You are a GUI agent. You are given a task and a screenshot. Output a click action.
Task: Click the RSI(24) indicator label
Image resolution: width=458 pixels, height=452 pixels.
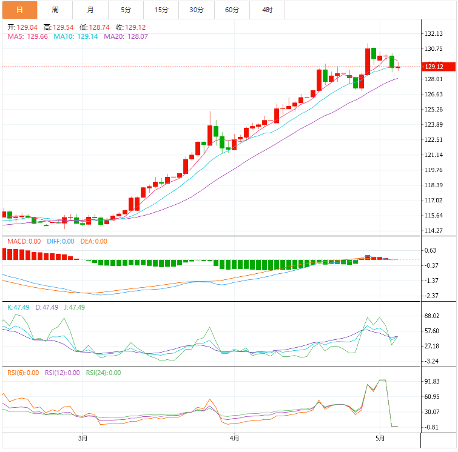[103, 373]
